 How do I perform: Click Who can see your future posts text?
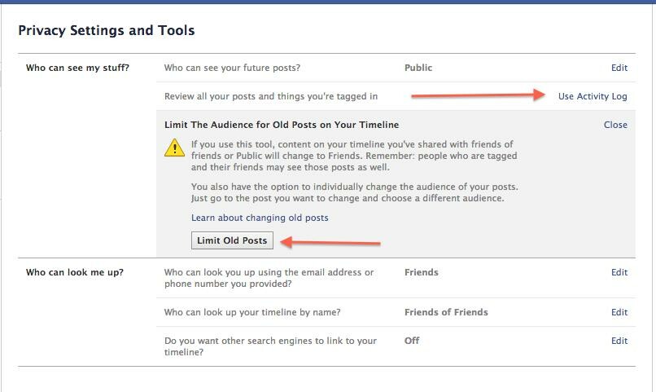[x=232, y=68]
